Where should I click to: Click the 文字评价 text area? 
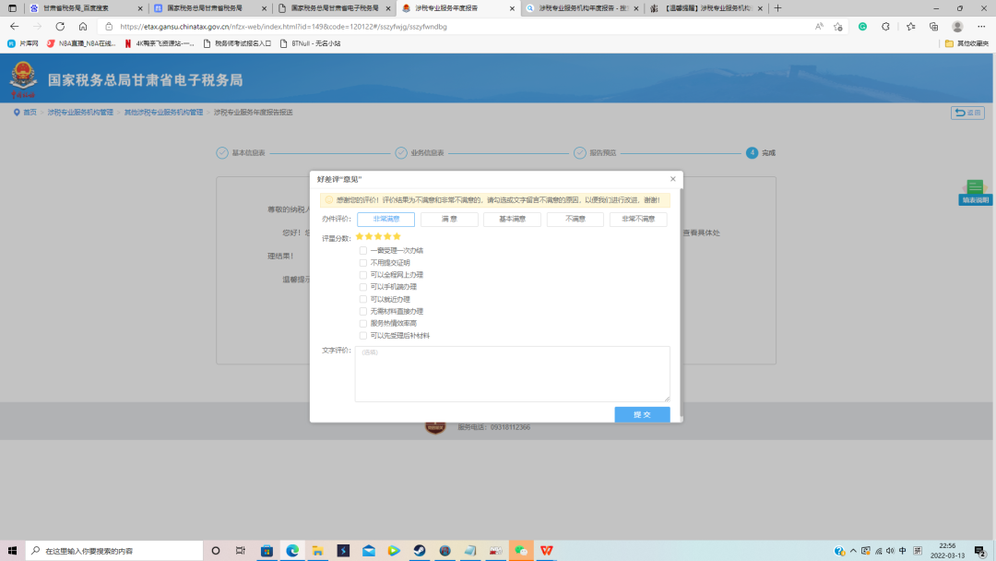[x=512, y=374]
